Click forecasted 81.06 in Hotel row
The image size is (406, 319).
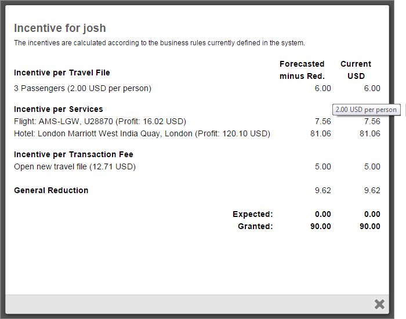[321, 133]
